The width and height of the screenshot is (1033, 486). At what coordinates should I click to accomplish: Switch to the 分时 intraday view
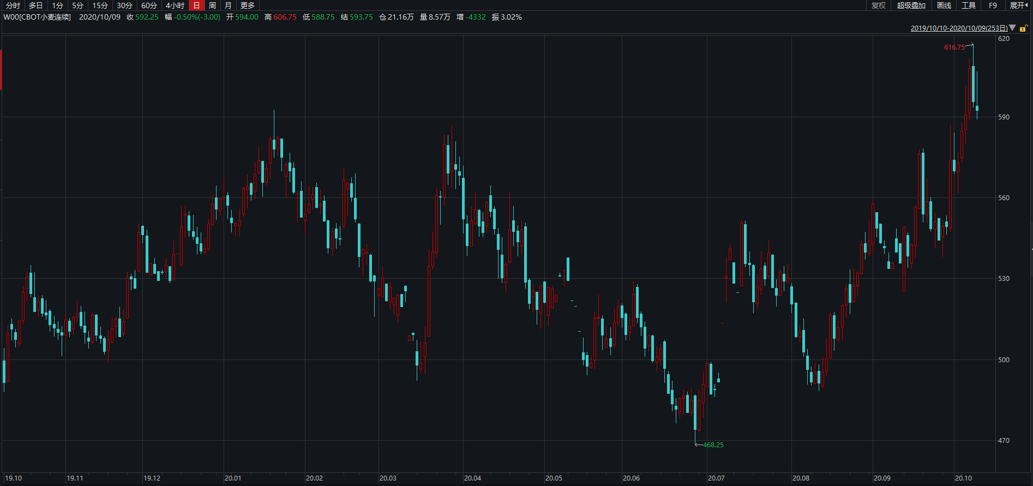[x=13, y=5]
